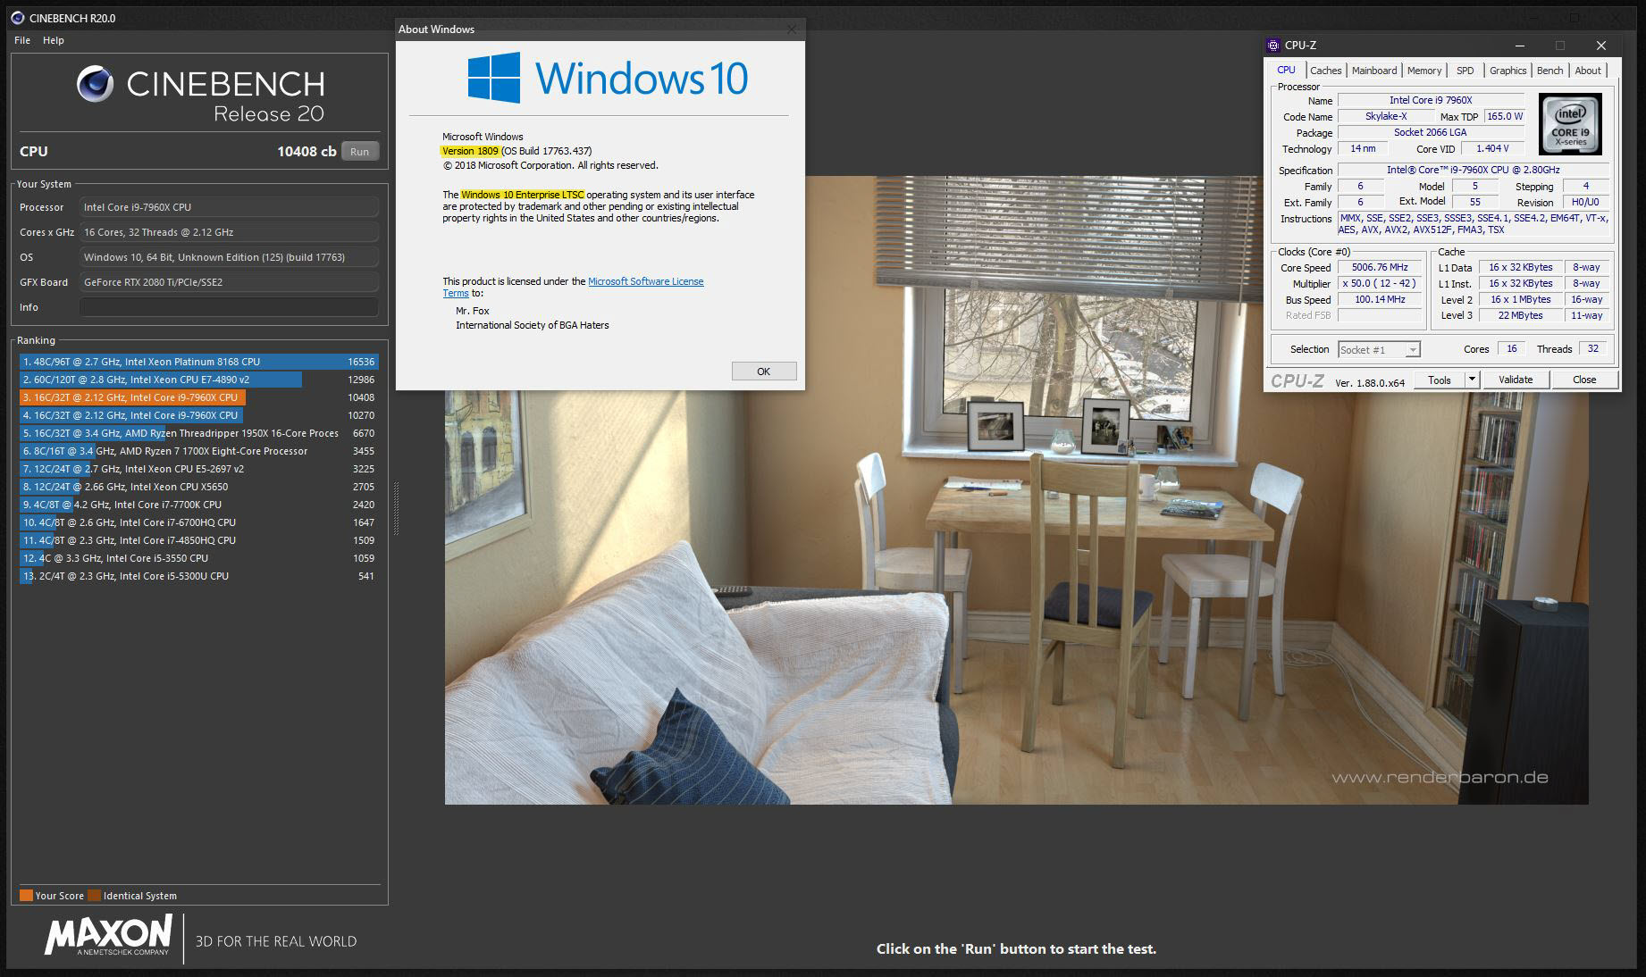Click the OS field showing Windows 10 64 Bit
Viewport: 1646px width, 977px height.
click(229, 257)
